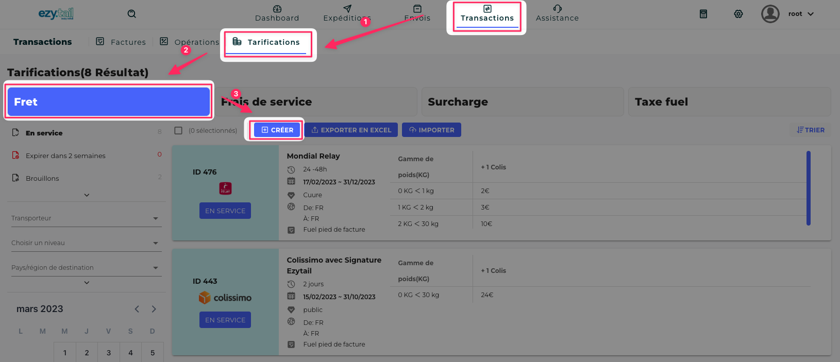840x362 pixels.
Task: Select Frais de service category
Action: click(x=315, y=101)
